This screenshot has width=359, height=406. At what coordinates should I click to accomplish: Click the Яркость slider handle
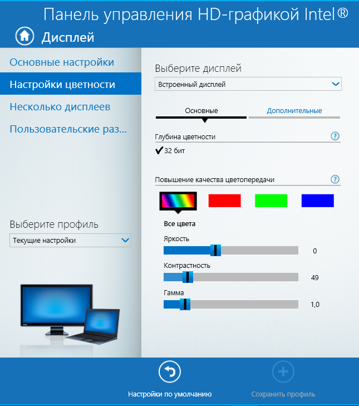215,251
